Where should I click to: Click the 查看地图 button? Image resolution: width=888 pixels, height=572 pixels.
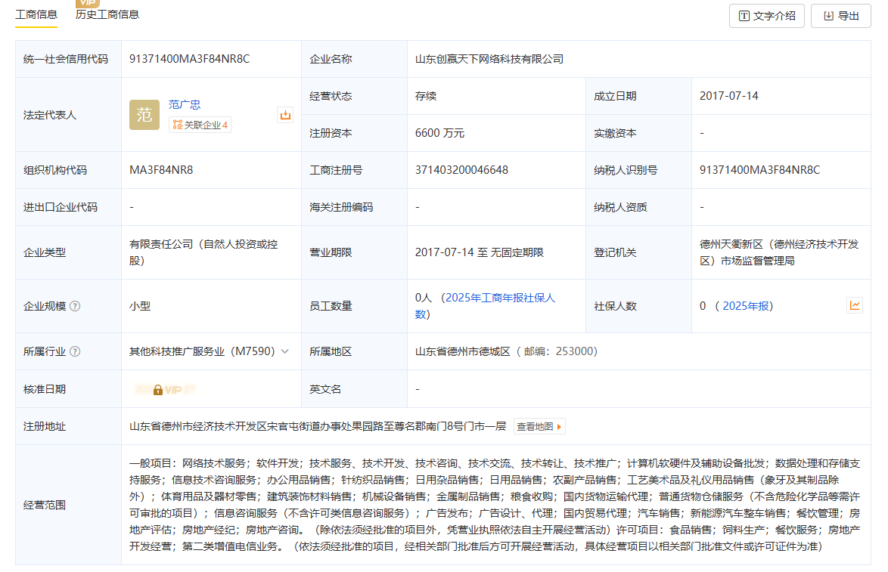pyautogui.click(x=539, y=427)
